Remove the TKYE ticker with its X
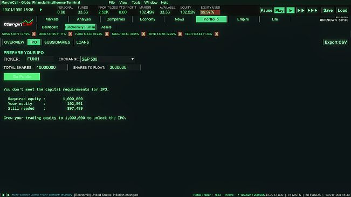Screen dimensions: 351x197 point(180,34)
